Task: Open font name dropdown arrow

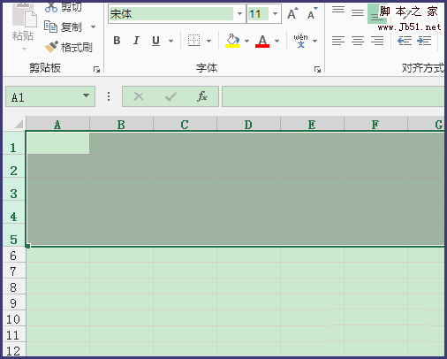Action: [x=239, y=13]
